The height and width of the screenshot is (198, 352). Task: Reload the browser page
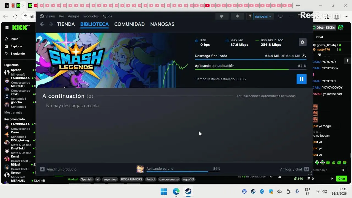pyautogui.click(x=15, y=16)
